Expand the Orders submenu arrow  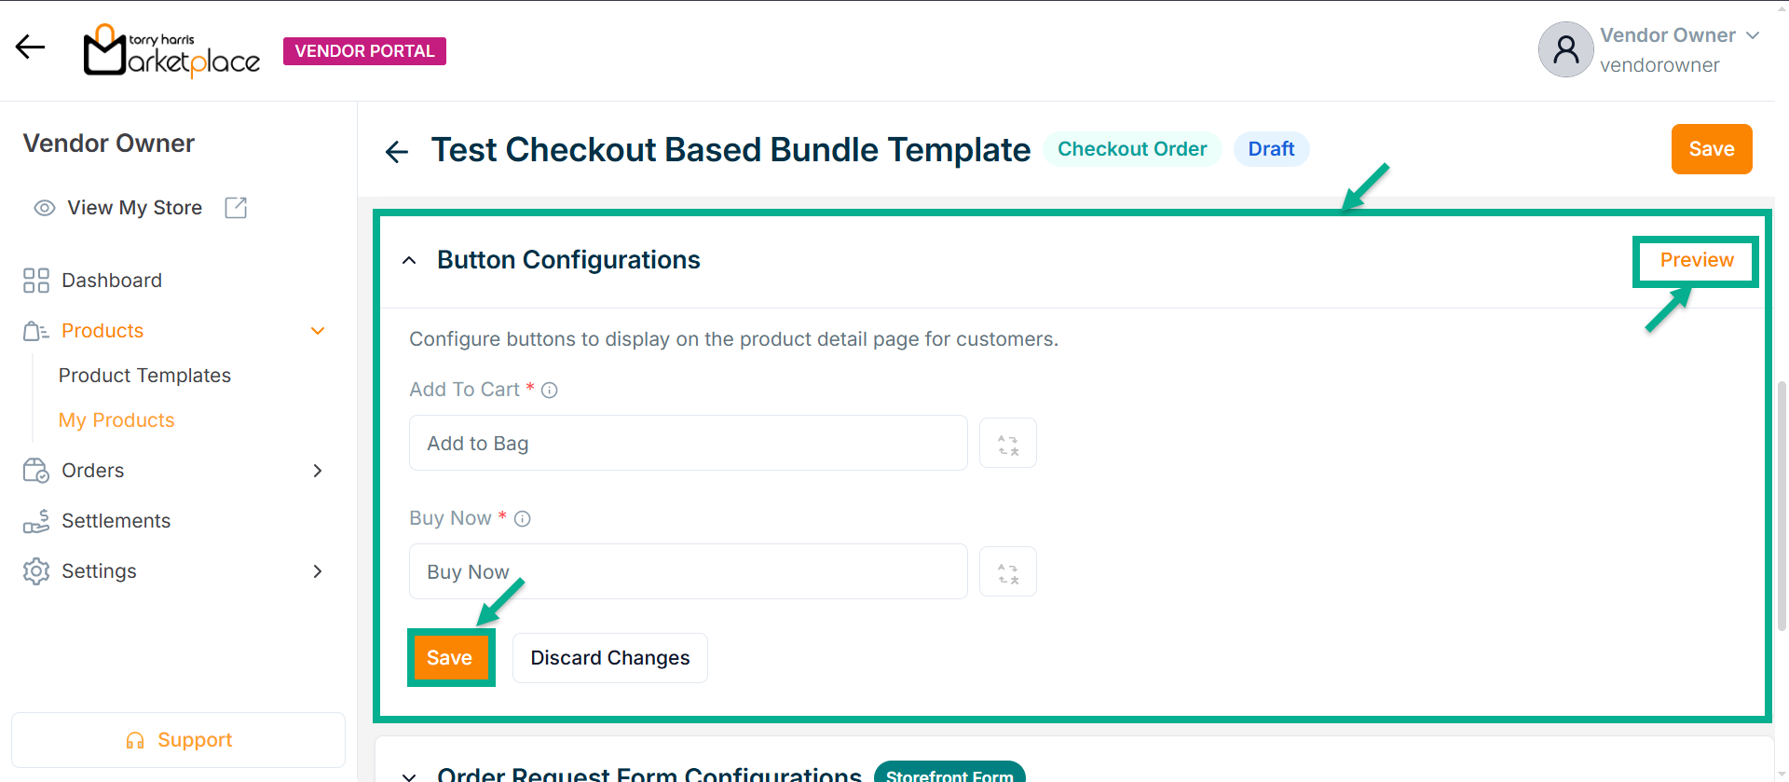(x=318, y=471)
